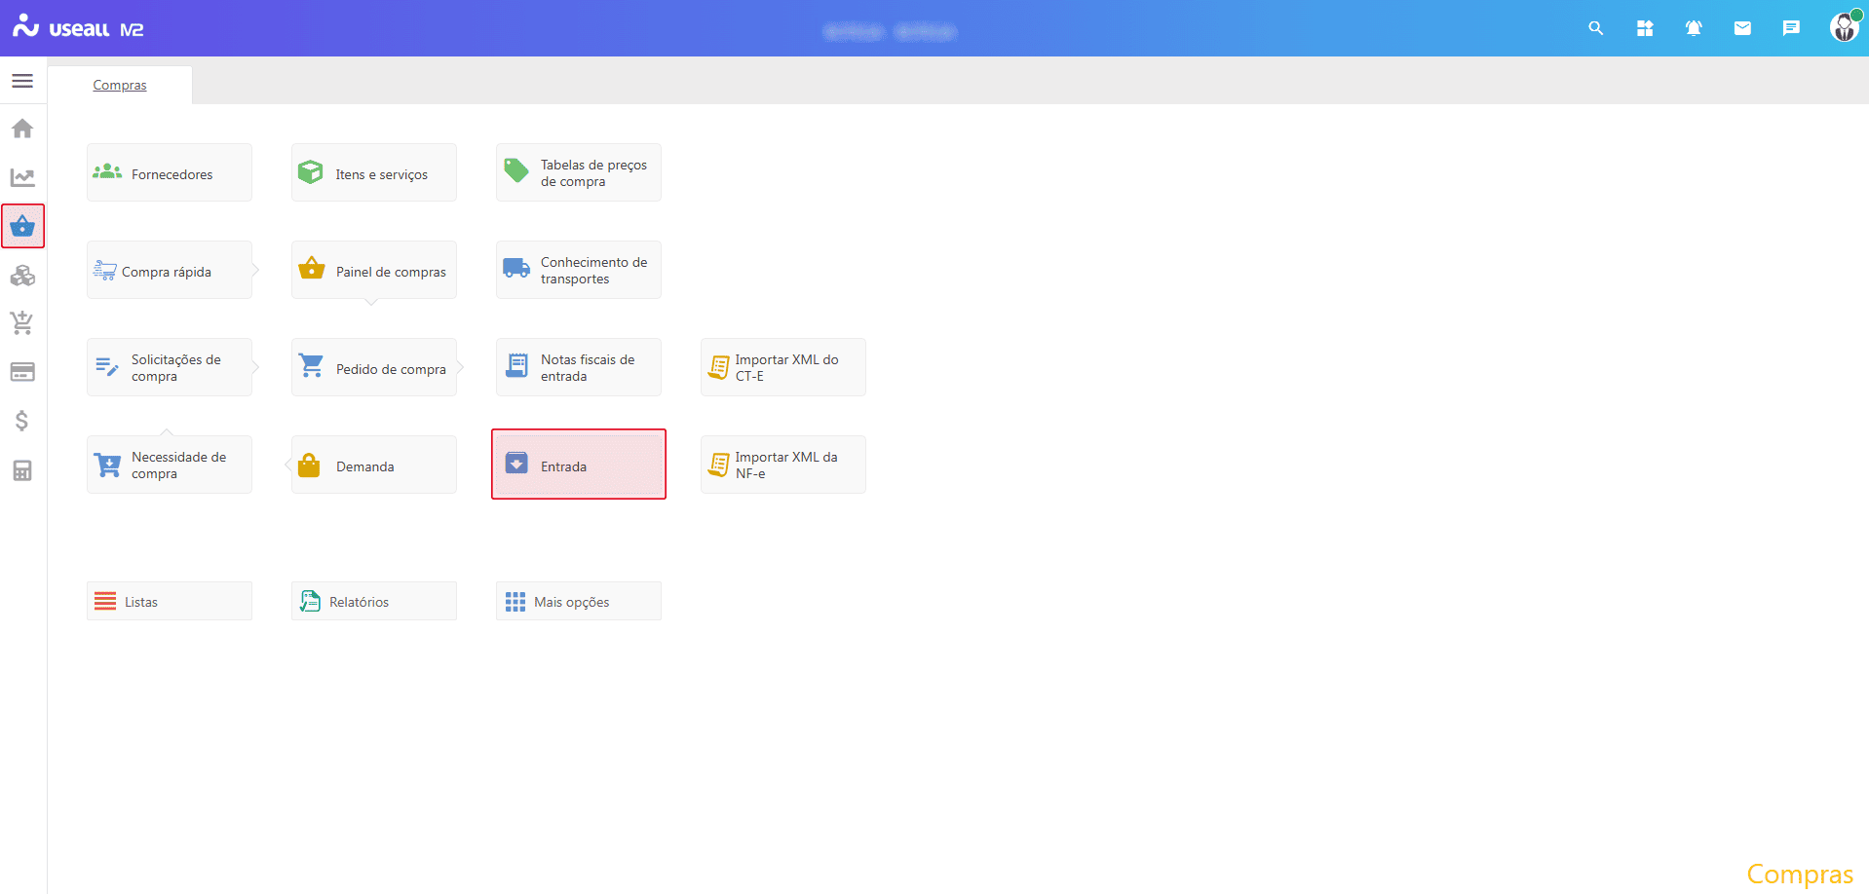The image size is (1869, 894).
Task: Open the sidebar calculator icon
Action: [x=22, y=470]
